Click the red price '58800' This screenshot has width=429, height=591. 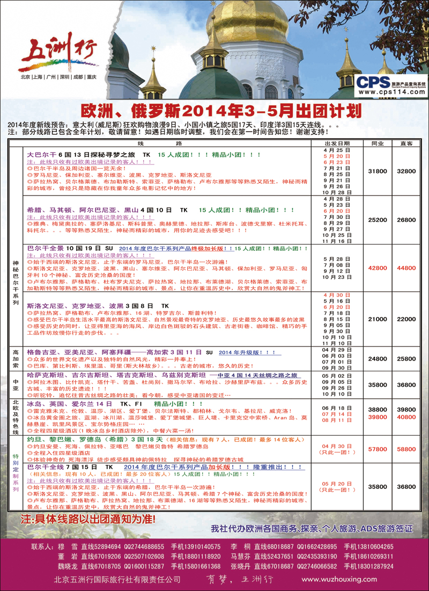406,449
